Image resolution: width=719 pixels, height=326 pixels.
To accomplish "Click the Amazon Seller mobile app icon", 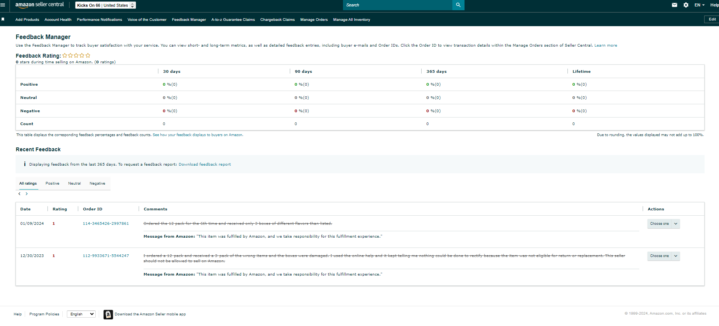I will coord(108,314).
